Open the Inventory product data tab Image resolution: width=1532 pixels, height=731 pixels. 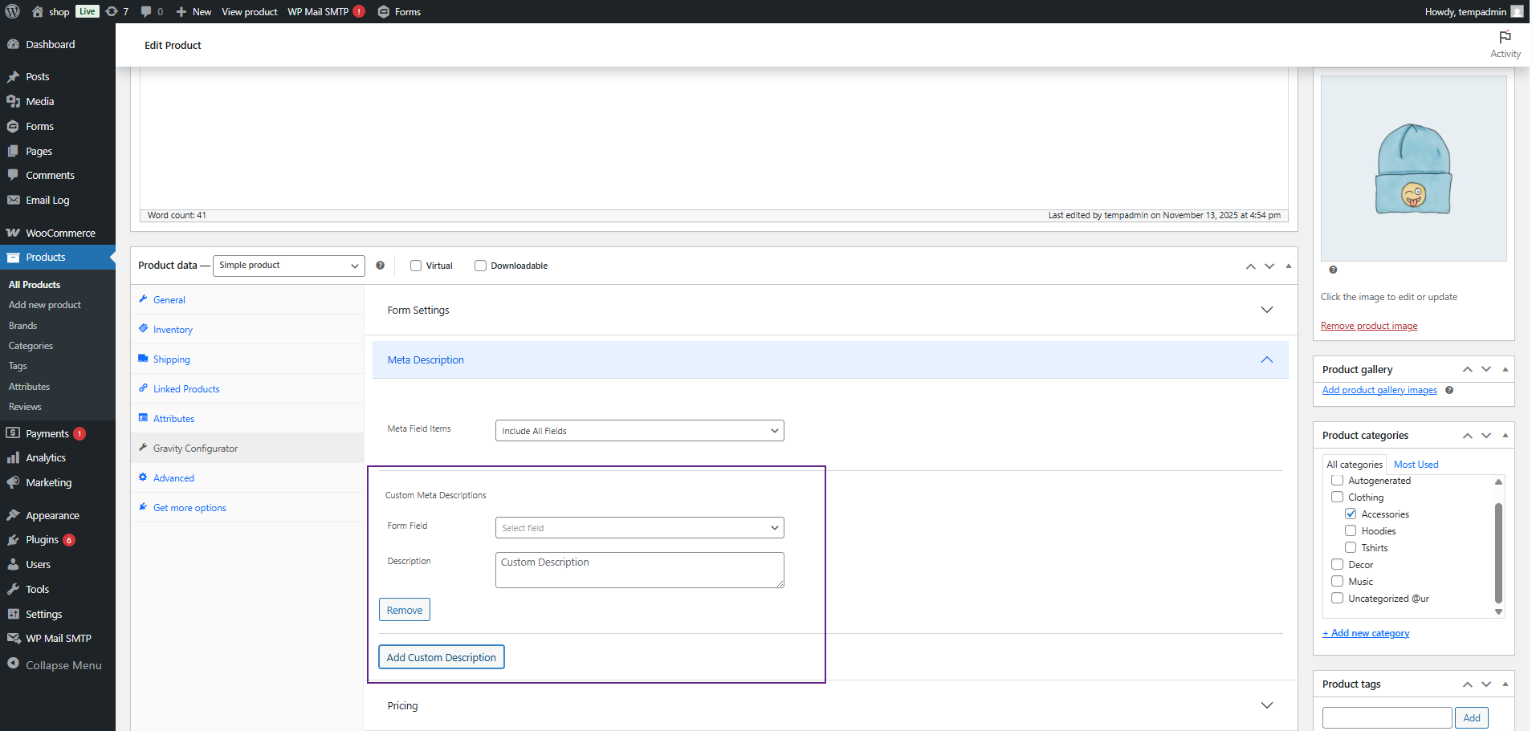[x=173, y=330]
